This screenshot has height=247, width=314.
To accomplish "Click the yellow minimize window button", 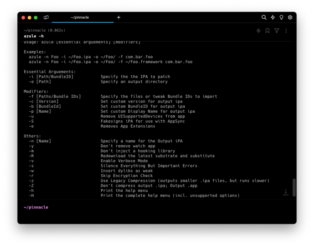I will click(29, 18).
